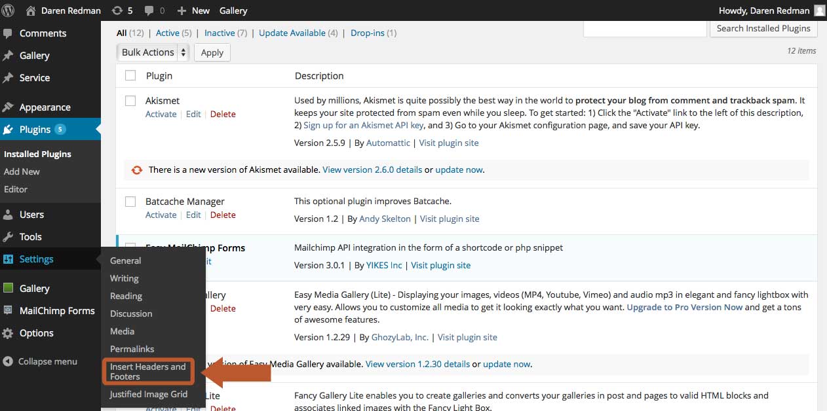Toggle the select-all plugins checkbox
This screenshot has height=411, width=827.
click(130, 75)
